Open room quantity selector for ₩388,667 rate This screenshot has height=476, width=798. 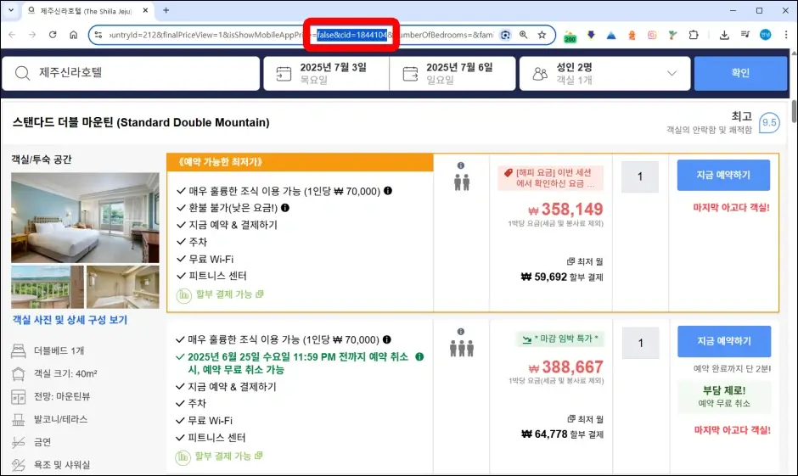coord(640,343)
